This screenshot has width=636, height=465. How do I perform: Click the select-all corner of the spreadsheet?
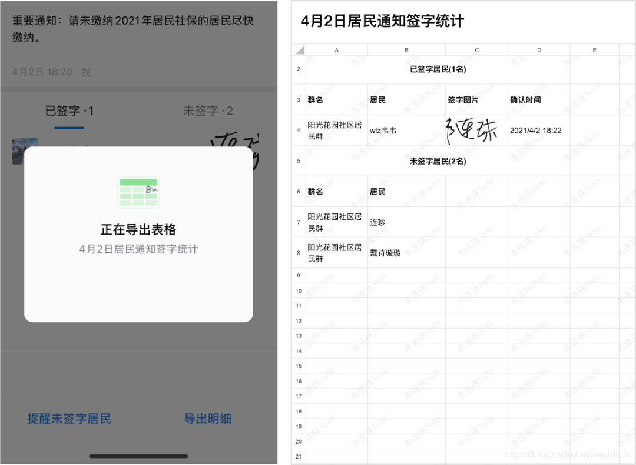coord(299,50)
